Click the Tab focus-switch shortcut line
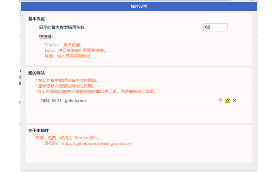Image resolution: width=278 pixels, height=173 pixels. [63, 45]
